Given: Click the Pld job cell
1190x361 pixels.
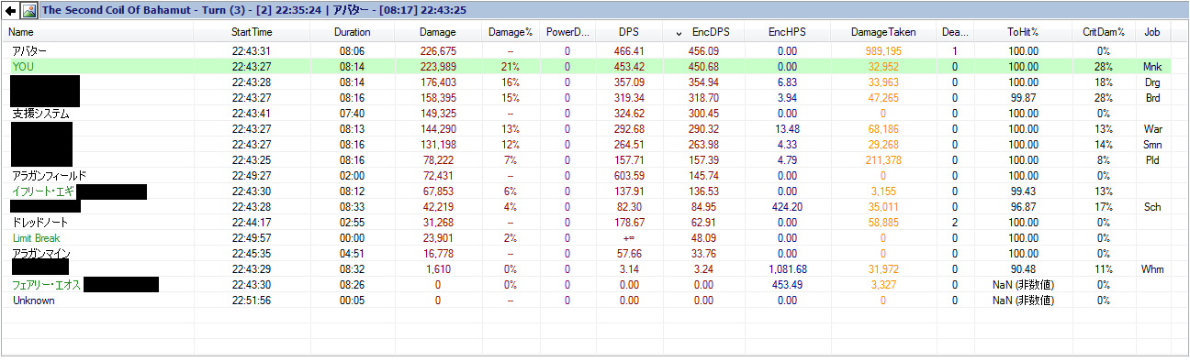Looking at the screenshot, I should coord(1152,160).
